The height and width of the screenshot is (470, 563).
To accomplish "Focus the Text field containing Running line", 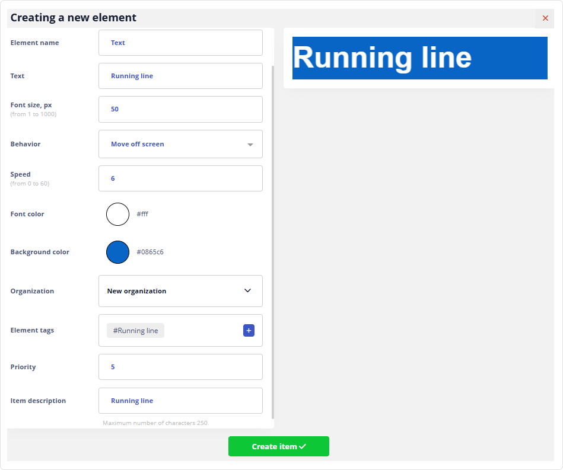I will coord(180,76).
